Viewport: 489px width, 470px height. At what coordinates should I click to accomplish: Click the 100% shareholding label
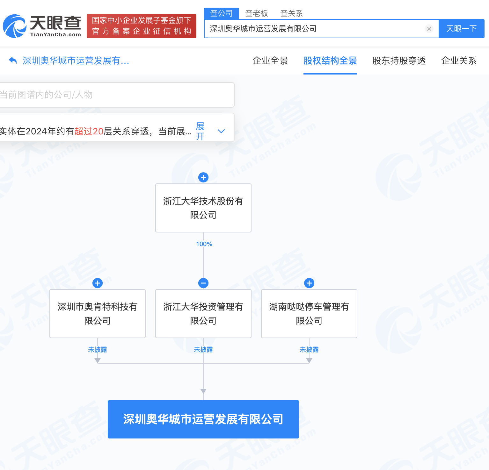(204, 244)
